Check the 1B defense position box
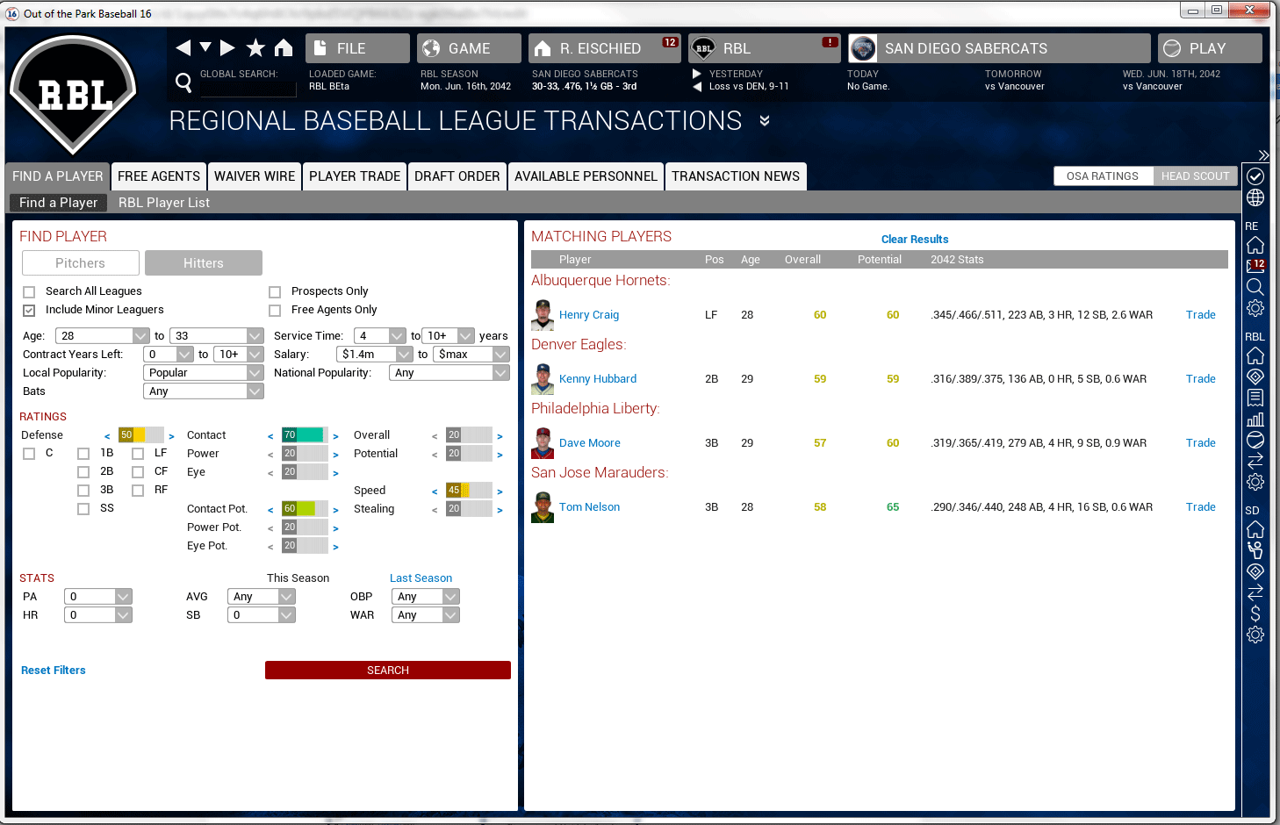Image resolution: width=1280 pixels, height=825 pixels. (83, 454)
